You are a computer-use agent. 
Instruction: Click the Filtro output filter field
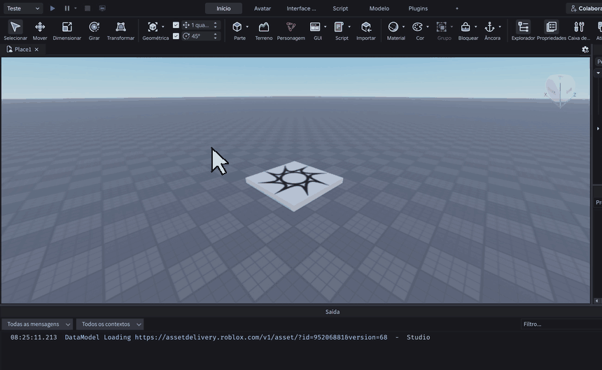[x=561, y=325]
